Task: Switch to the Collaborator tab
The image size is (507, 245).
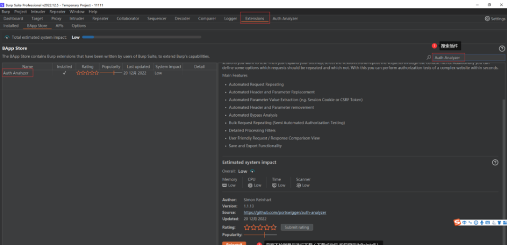Action: coord(128,19)
